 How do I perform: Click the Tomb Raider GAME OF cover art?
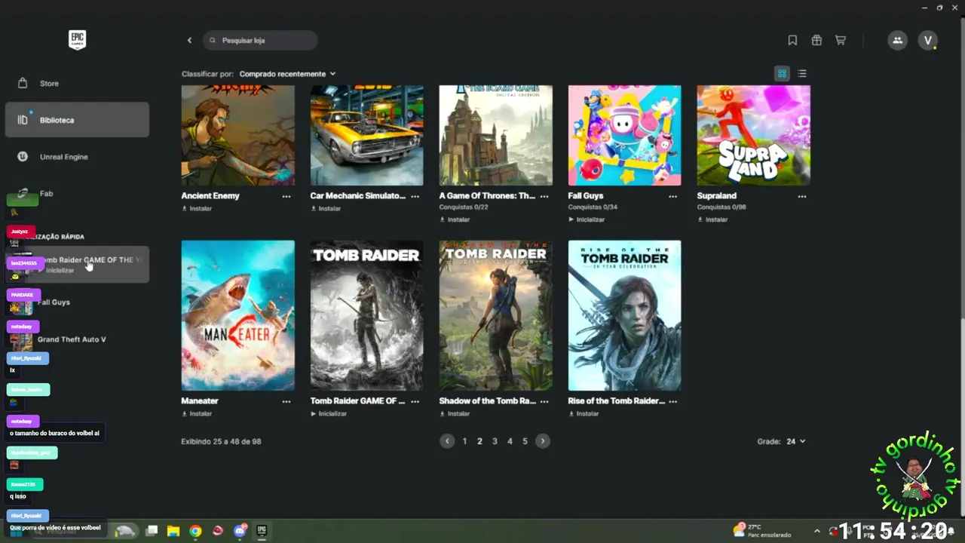click(x=366, y=315)
